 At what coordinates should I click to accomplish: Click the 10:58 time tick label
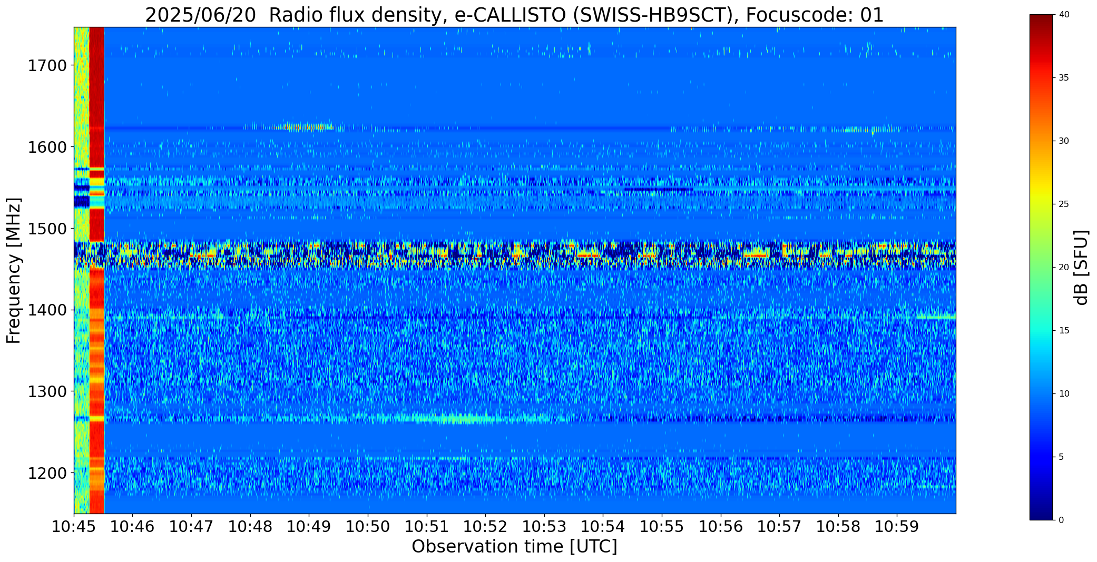838,526
